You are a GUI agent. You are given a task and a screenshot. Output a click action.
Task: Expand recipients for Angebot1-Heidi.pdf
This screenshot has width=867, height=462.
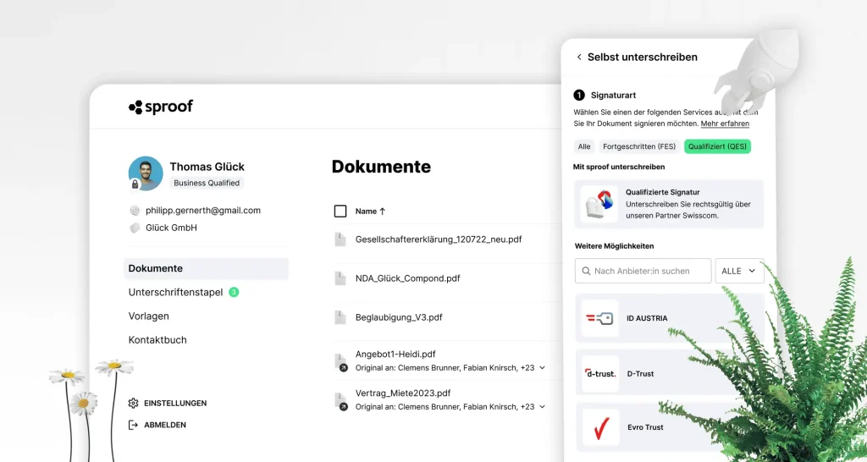click(542, 368)
